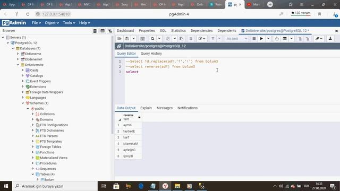Collapse the DnUniversite database node
The width and height of the screenshot is (340, 191).
[x=18, y=65]
